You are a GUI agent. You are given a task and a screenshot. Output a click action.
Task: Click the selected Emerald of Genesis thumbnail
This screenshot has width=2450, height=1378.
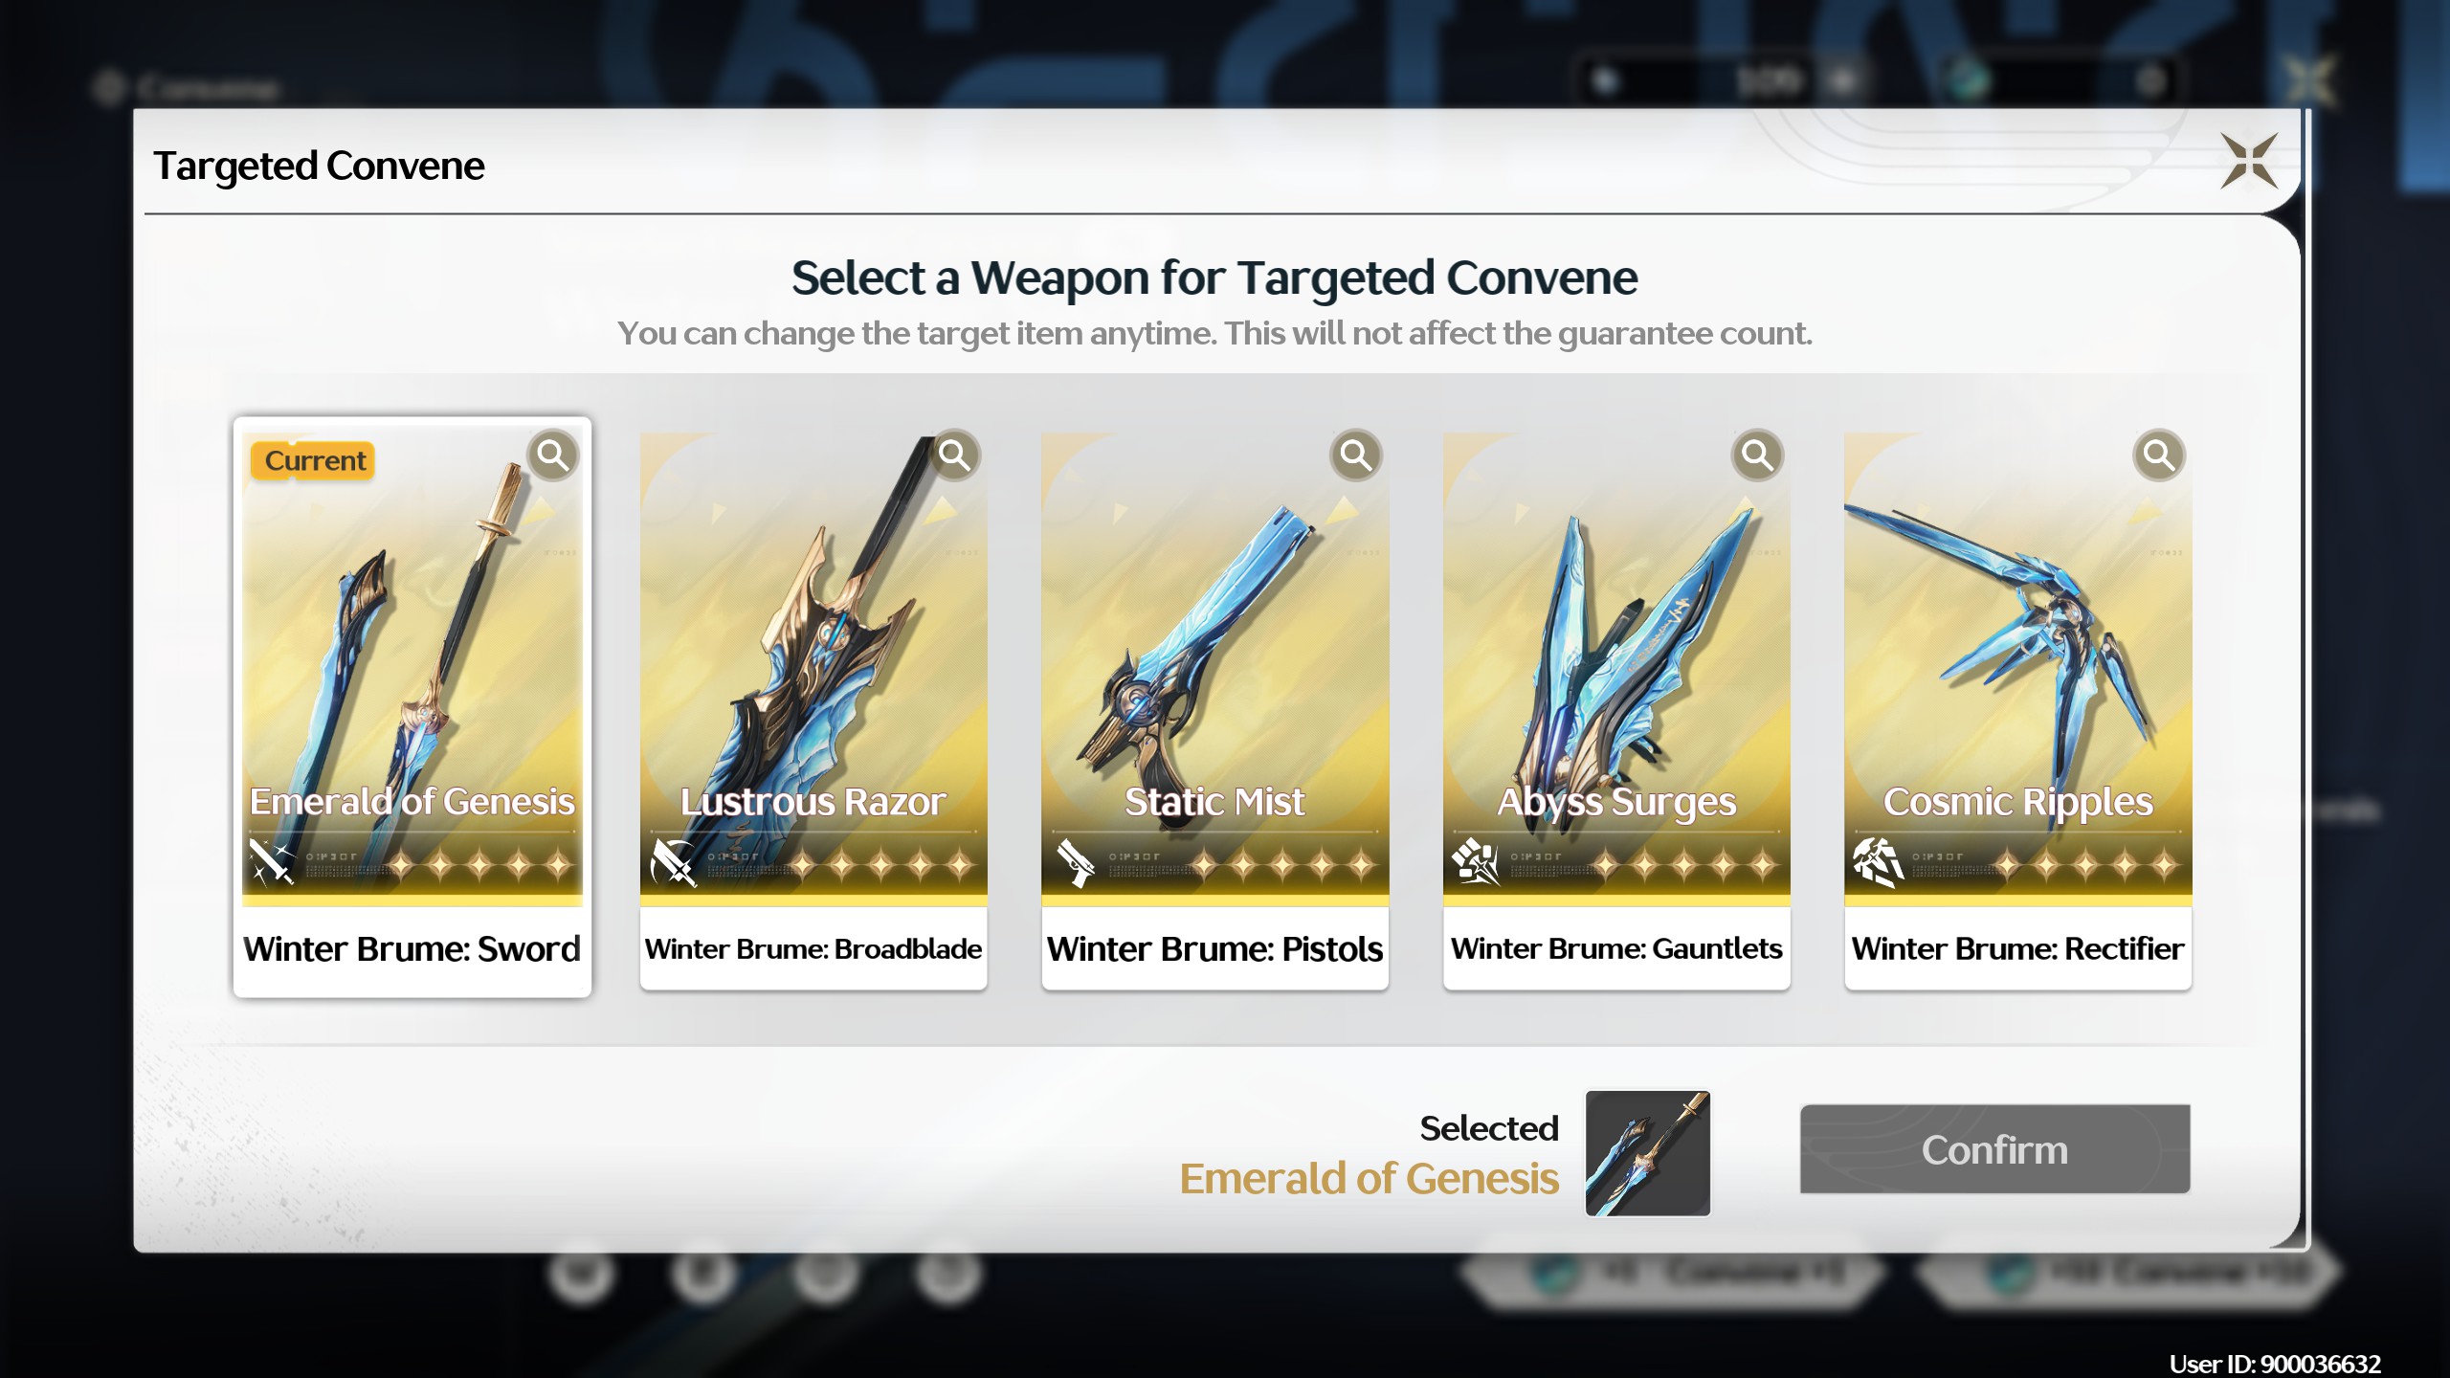1647,1153
